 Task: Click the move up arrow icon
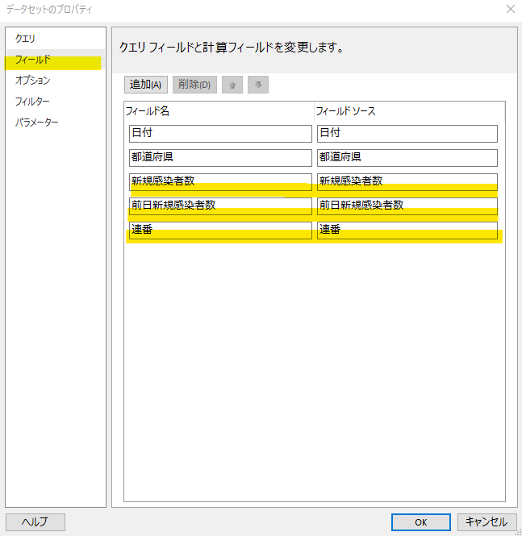pos(232,85)
